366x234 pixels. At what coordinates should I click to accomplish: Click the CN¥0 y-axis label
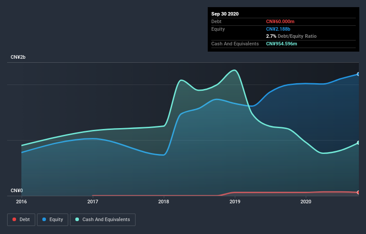[17, 190]
